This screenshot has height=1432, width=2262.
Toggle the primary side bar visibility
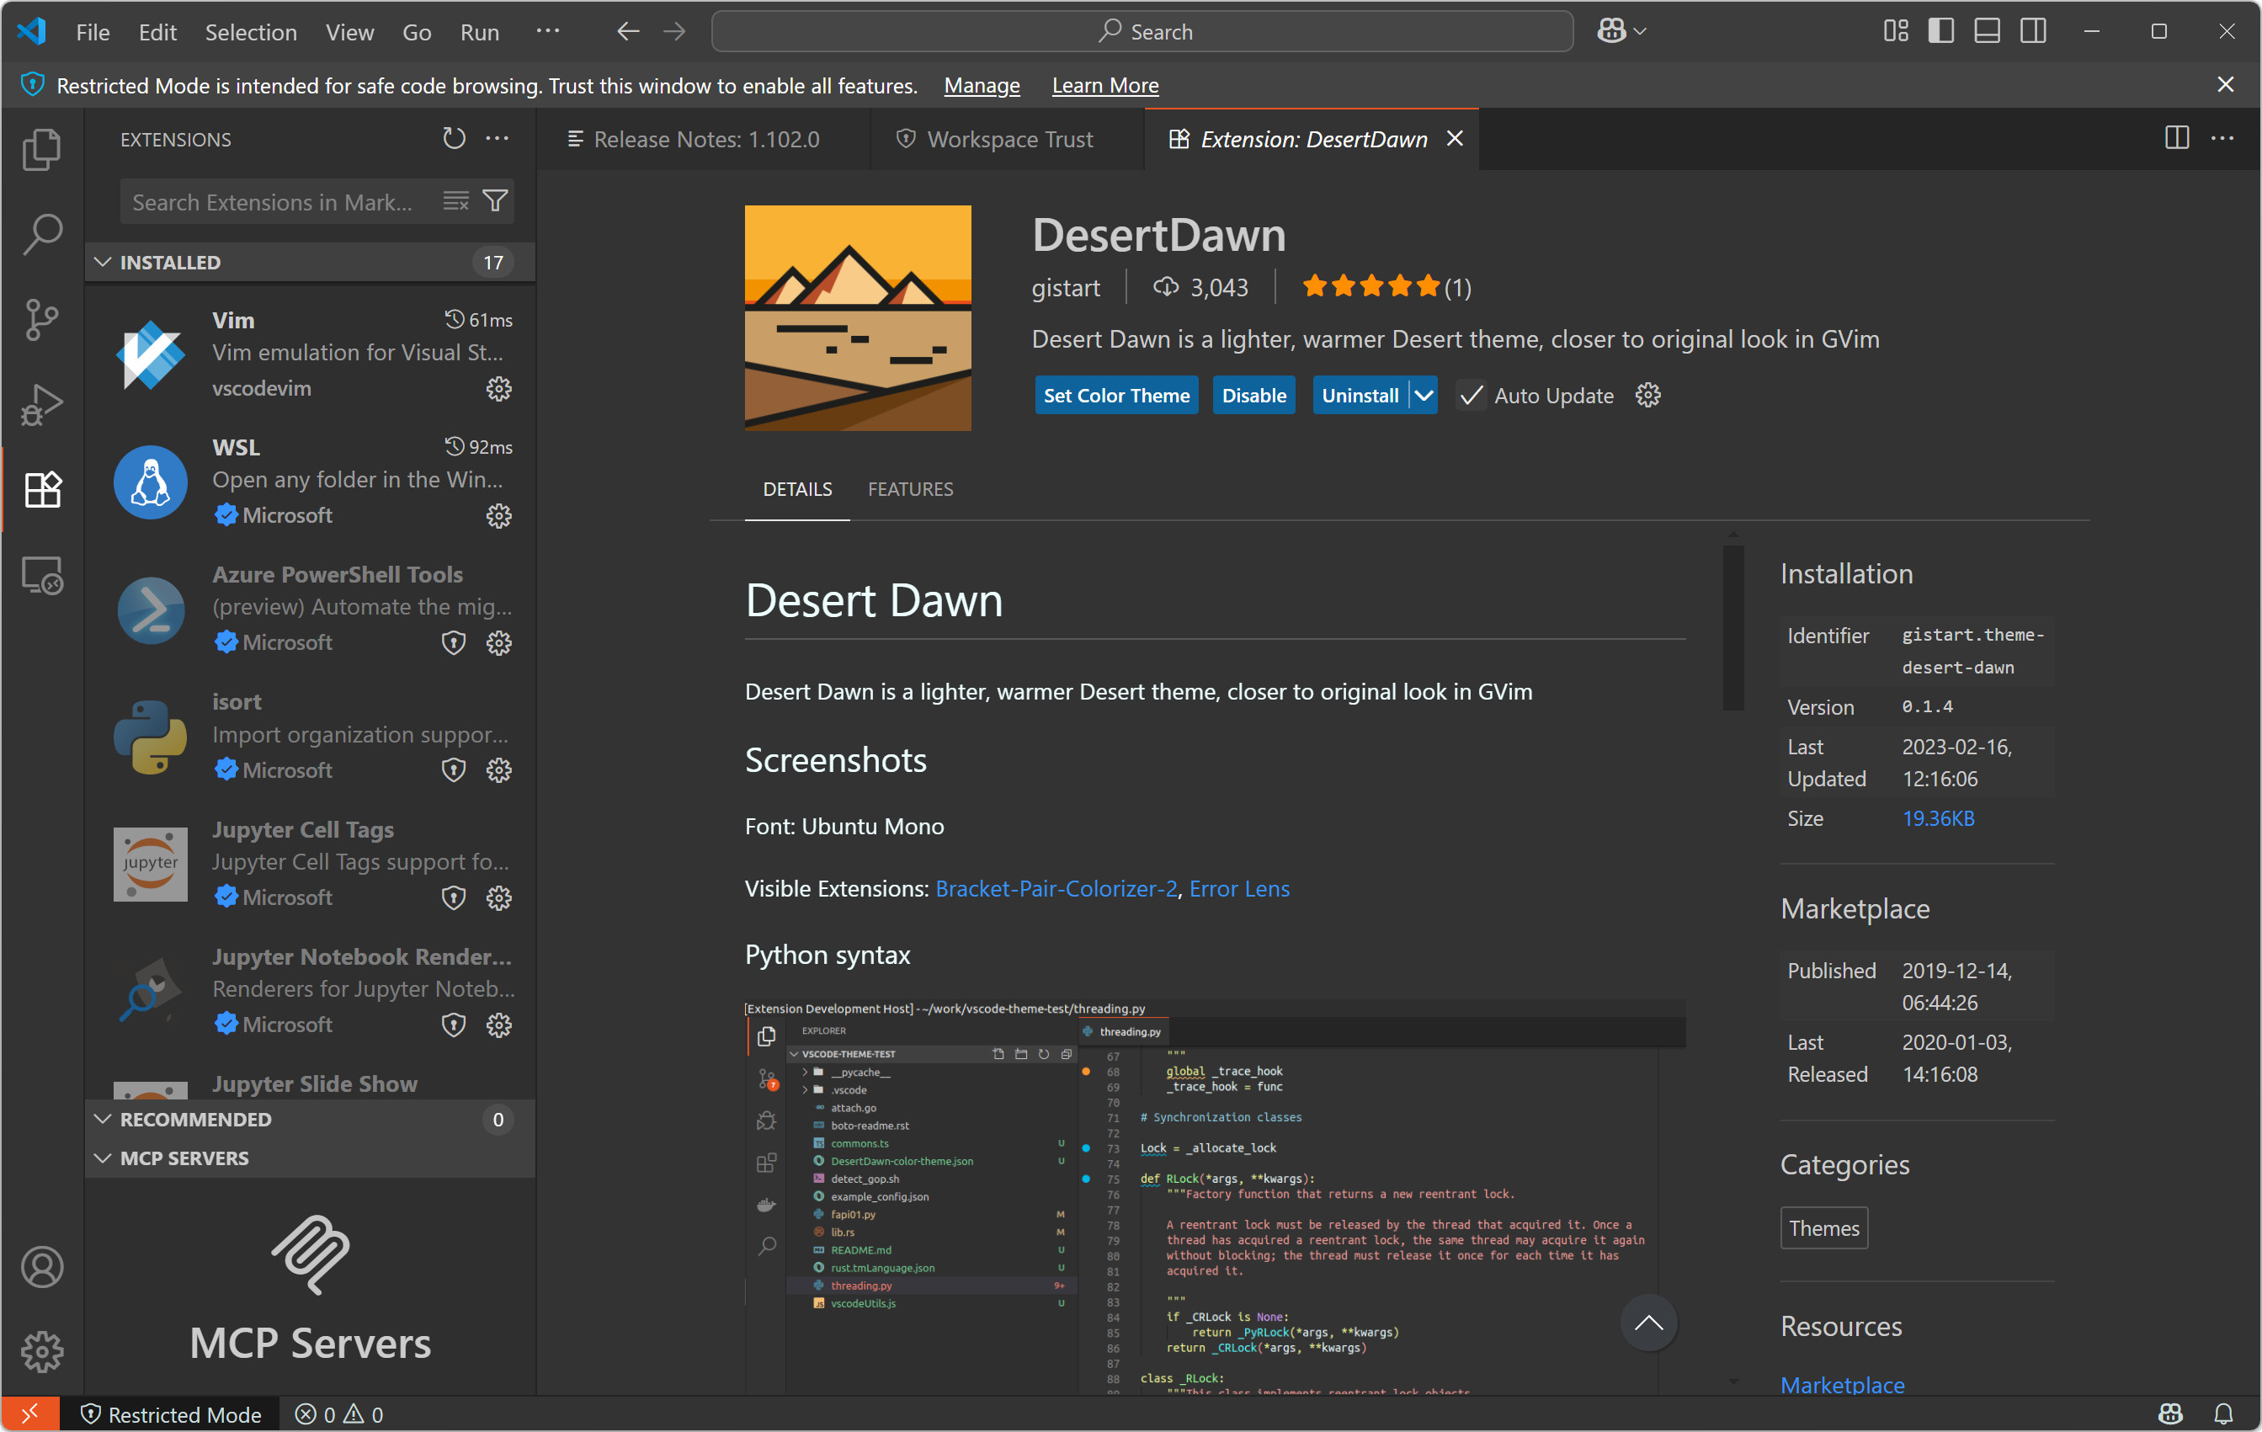tap(1940, 32)
